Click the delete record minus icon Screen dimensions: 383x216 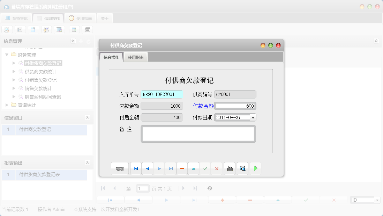coord(182,168)
